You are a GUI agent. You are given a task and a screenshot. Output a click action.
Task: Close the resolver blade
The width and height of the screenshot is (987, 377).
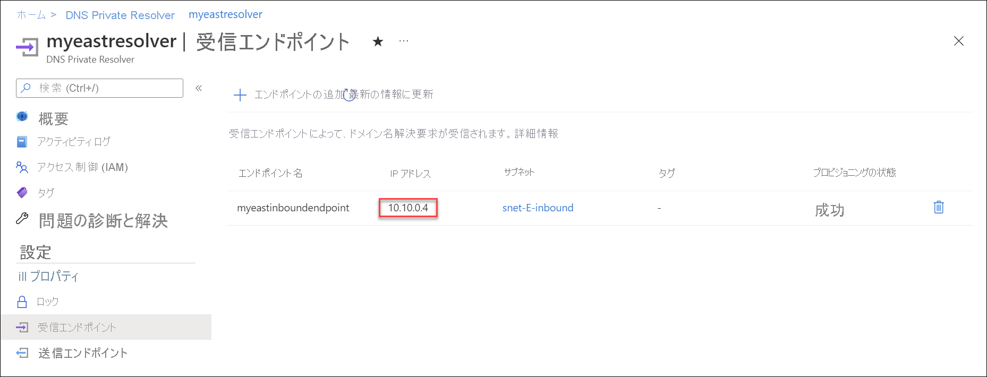point(958,41)
